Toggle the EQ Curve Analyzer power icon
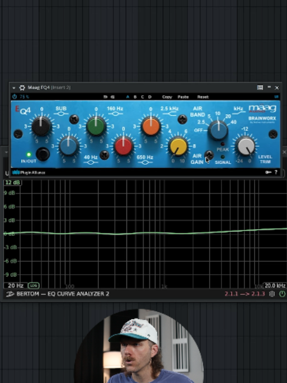The image size is (287, 383). tap(282, 294)
